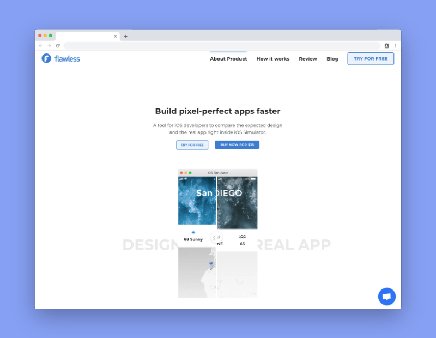Go to How it works section
Viewport: 436px width, 338px height.
pos(273,59)
